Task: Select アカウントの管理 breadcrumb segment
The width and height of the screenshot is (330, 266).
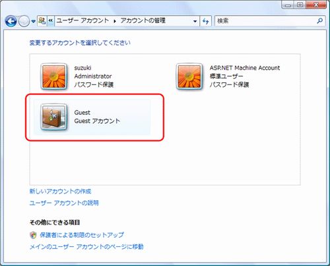Action: (143, 20)
